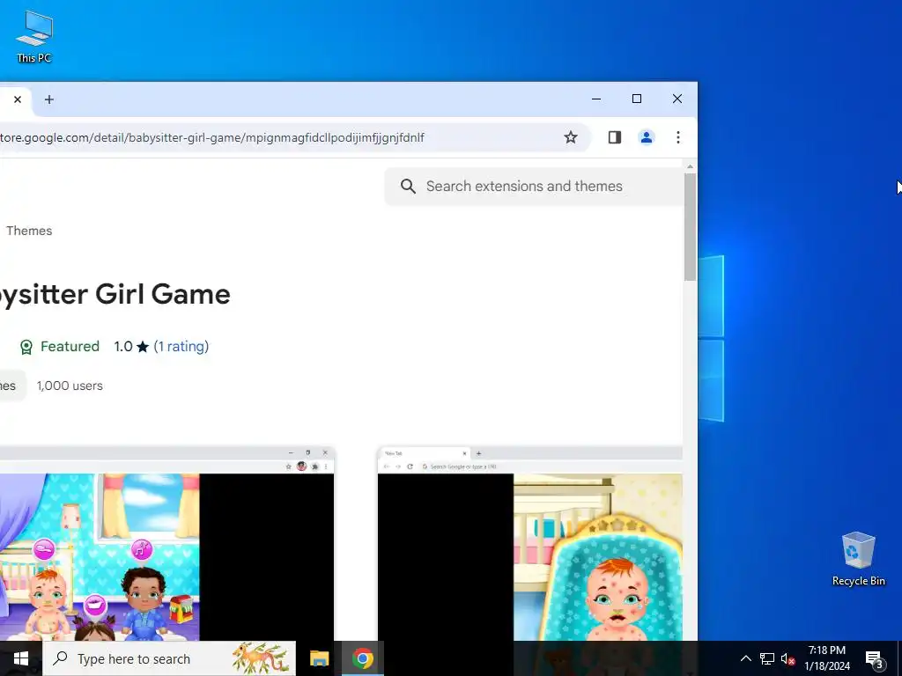
Task: Click the Featured badge
Action: tap(60, 347)
